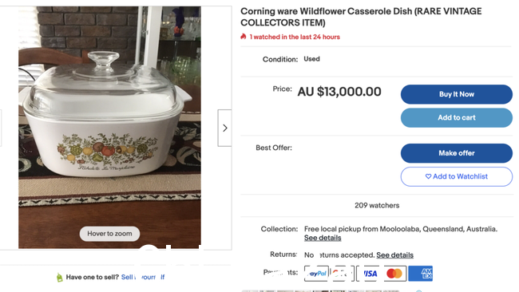Click the green price tag sell icon
519x292 pixels.
pyautogui.click(x=60, y=278)
